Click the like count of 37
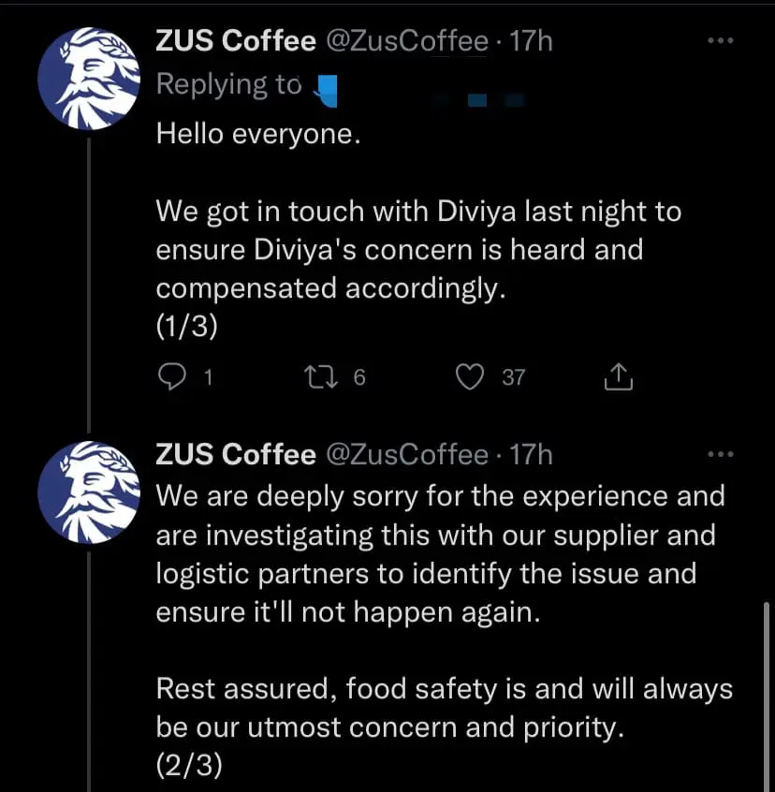Screen dimensions: 775x792 (x=514, y=377)
